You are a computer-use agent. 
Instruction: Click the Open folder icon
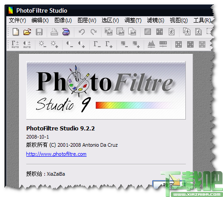[x=27, y=32]
